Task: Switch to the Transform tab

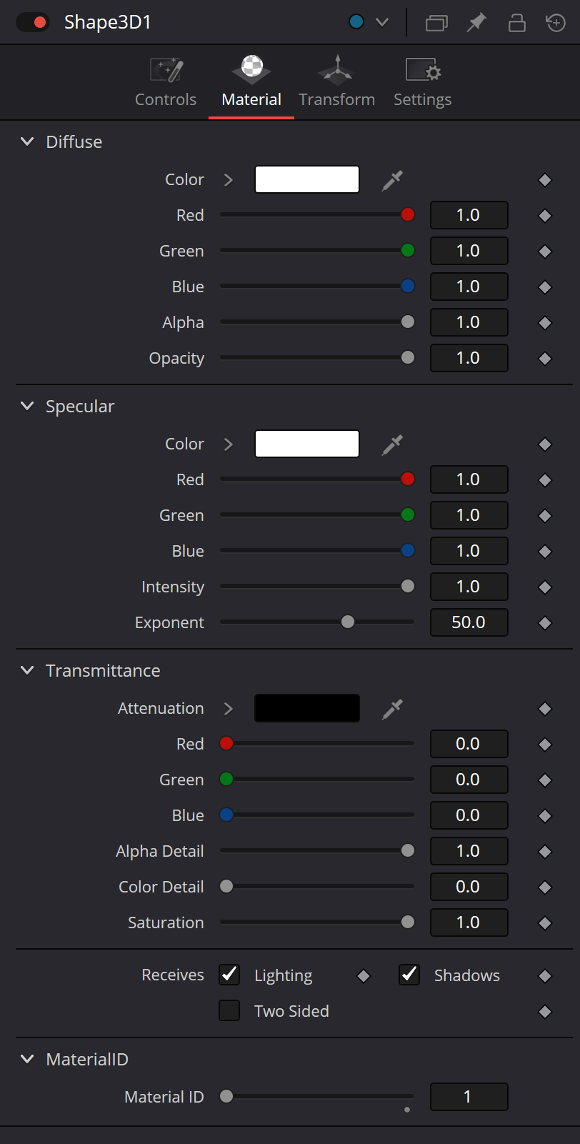Action: click(336, 82)
